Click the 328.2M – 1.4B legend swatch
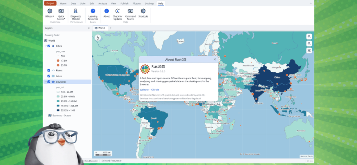 coord(58,110)
